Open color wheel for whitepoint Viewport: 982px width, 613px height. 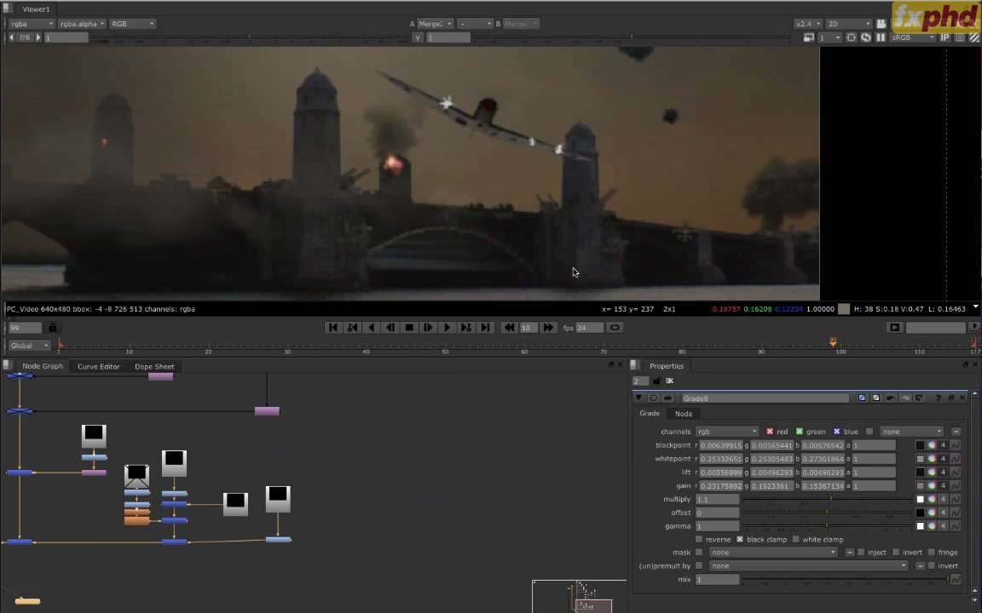click(932, 459)
